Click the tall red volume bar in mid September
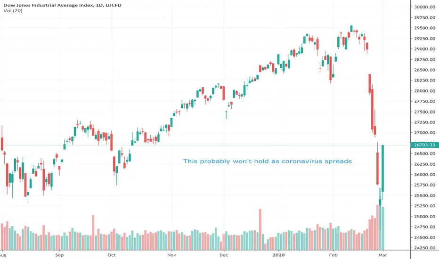This screenshot has width=439, height=259. coord(93,233)
